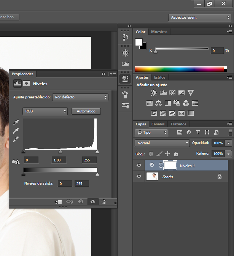Open the RGB channel dropdown
The image size is (234, 256).
[45, 111]
